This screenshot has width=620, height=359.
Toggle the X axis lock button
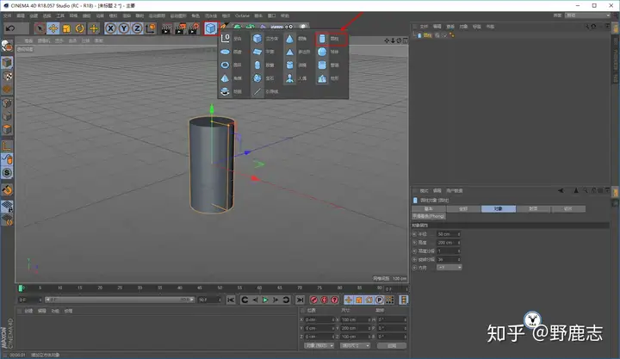pos(111,28)
